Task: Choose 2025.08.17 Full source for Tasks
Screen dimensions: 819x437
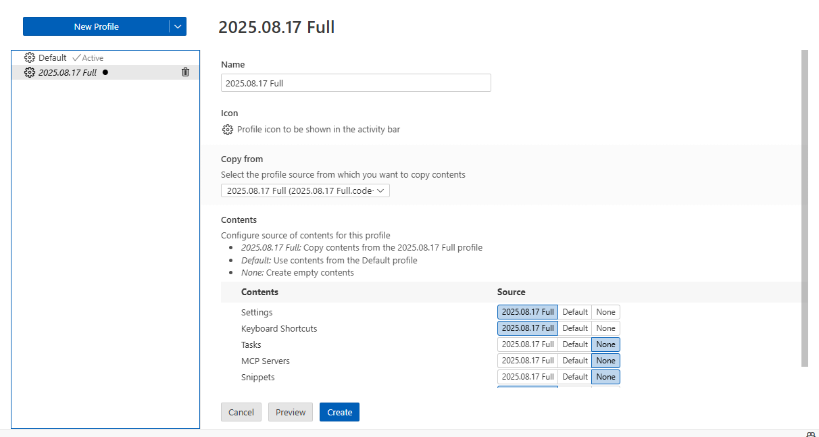Action: tap(528, 344)
